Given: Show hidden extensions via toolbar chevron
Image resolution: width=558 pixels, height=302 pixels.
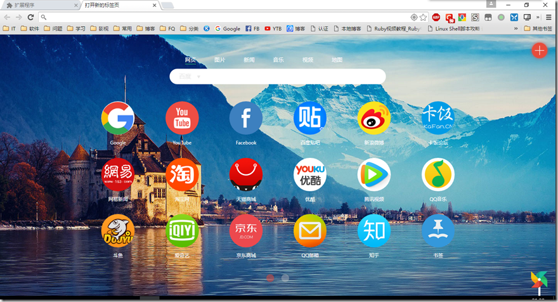Looking at the screenshot, I should [538, 17].
